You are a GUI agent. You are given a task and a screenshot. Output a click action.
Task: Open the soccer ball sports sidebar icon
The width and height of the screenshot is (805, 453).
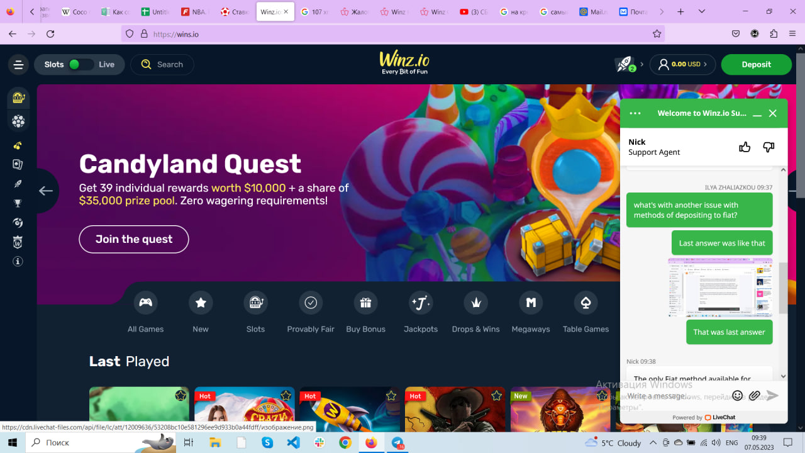click(18, 121)
